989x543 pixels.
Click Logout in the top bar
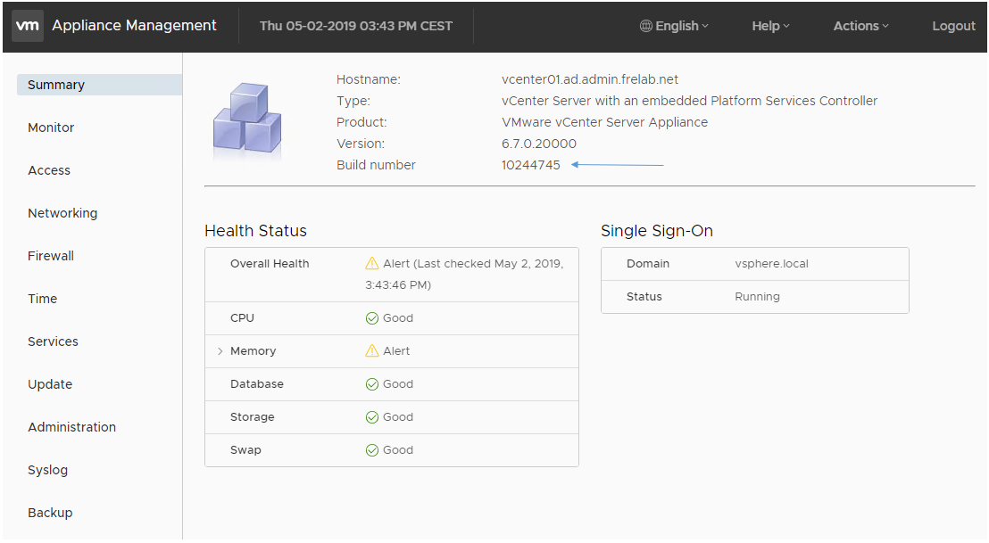[953, 26]
